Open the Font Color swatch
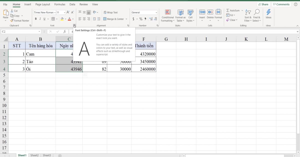Screen dimensions: 300x157 tap(69, 19)
